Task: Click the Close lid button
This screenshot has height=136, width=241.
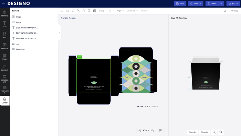Action: pyautogui.click(x=205, y=132)
